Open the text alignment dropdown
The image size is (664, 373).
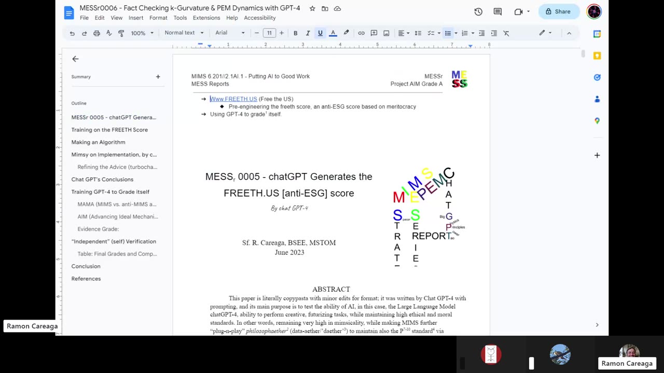(403, 33)
